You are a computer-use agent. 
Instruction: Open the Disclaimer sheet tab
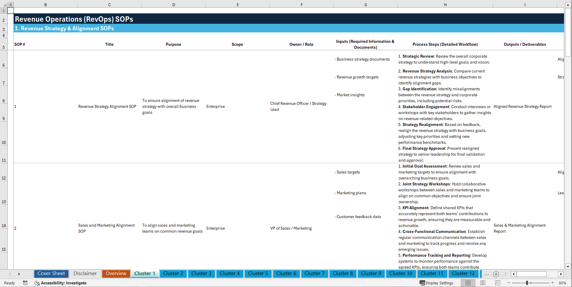85,274
